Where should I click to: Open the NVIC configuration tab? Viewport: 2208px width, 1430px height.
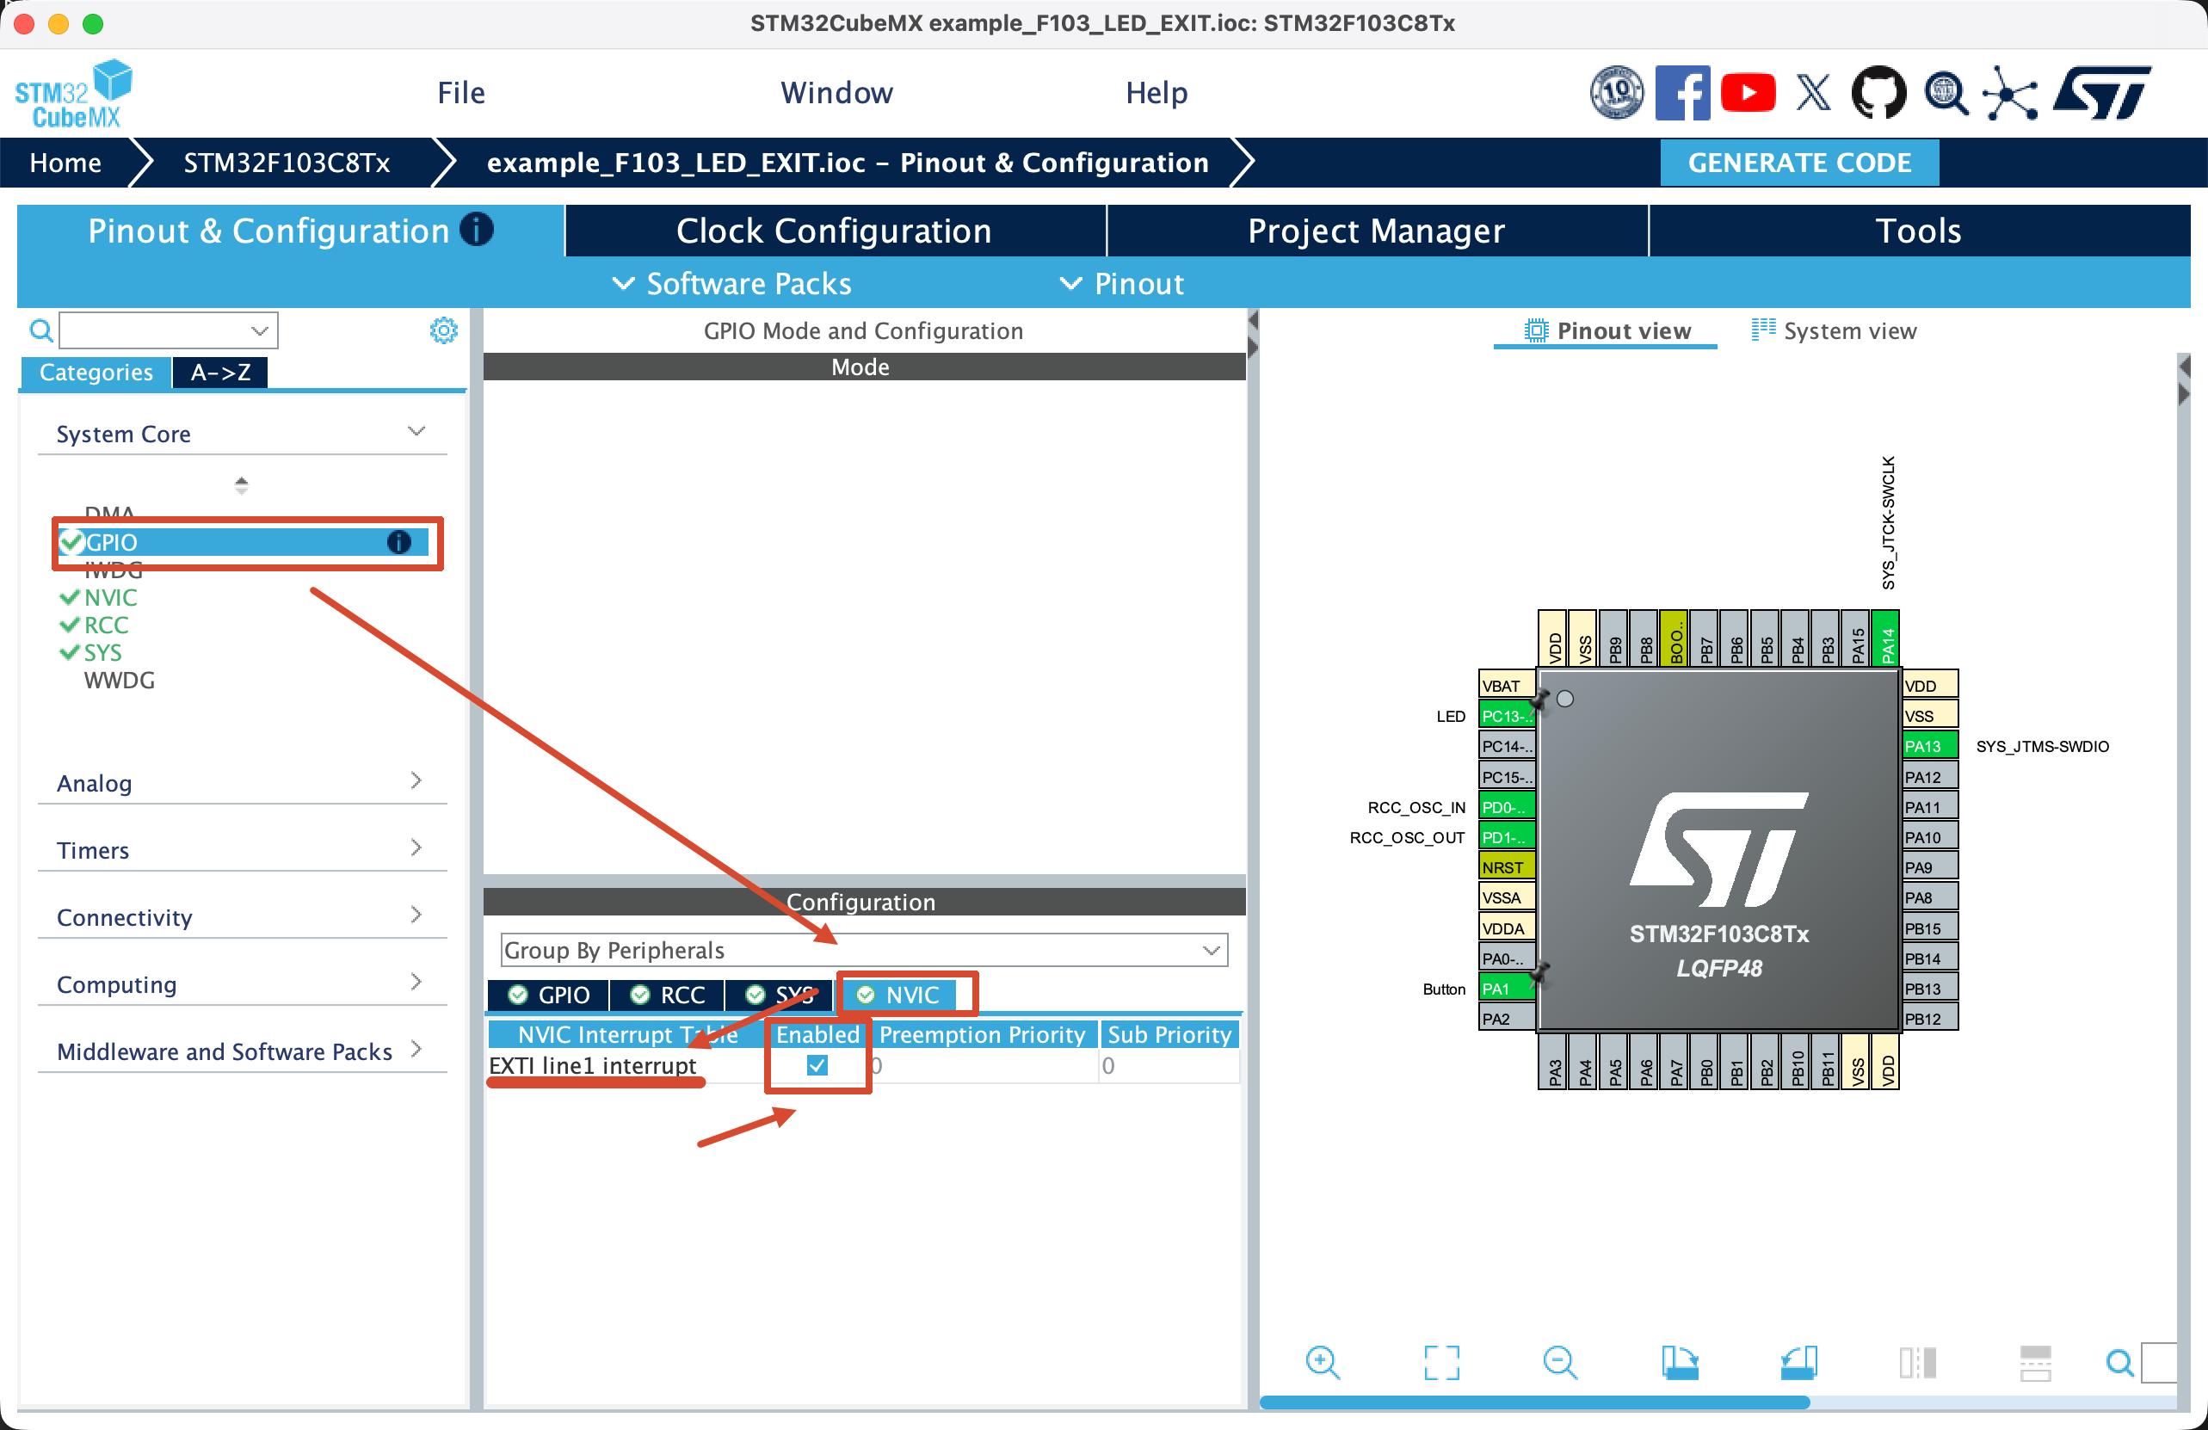point(899,994)
